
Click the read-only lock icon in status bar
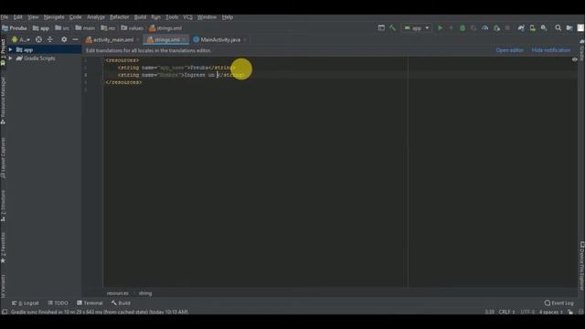570,312
